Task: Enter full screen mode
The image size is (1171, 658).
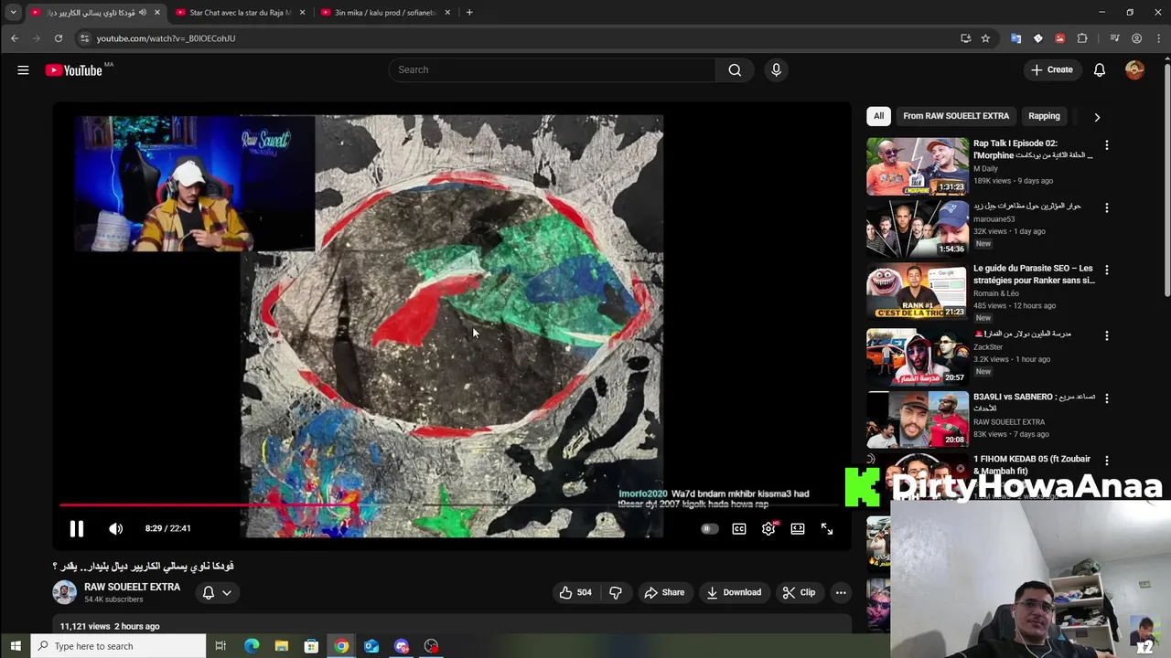Action: pos(827,528)
